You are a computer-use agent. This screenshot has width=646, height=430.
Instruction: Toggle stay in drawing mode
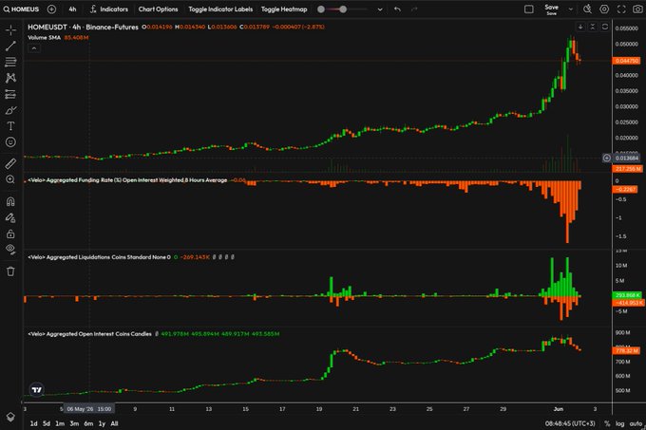click(x=10, y=217)
